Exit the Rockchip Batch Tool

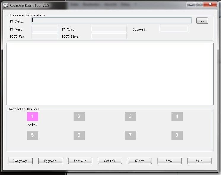click(199, 161)
